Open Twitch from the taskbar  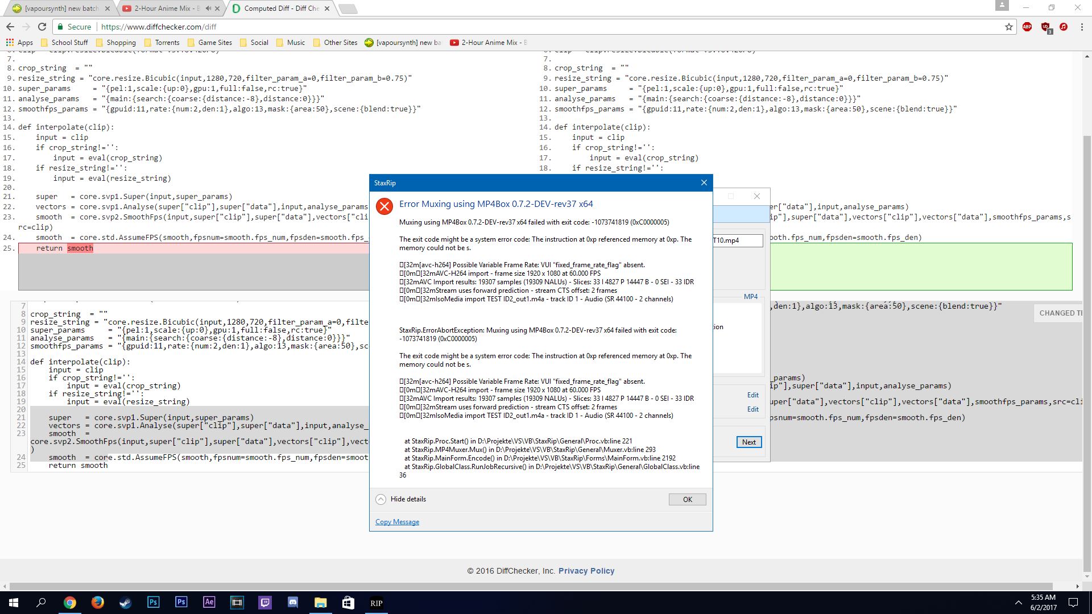click(x=265, y=603)
